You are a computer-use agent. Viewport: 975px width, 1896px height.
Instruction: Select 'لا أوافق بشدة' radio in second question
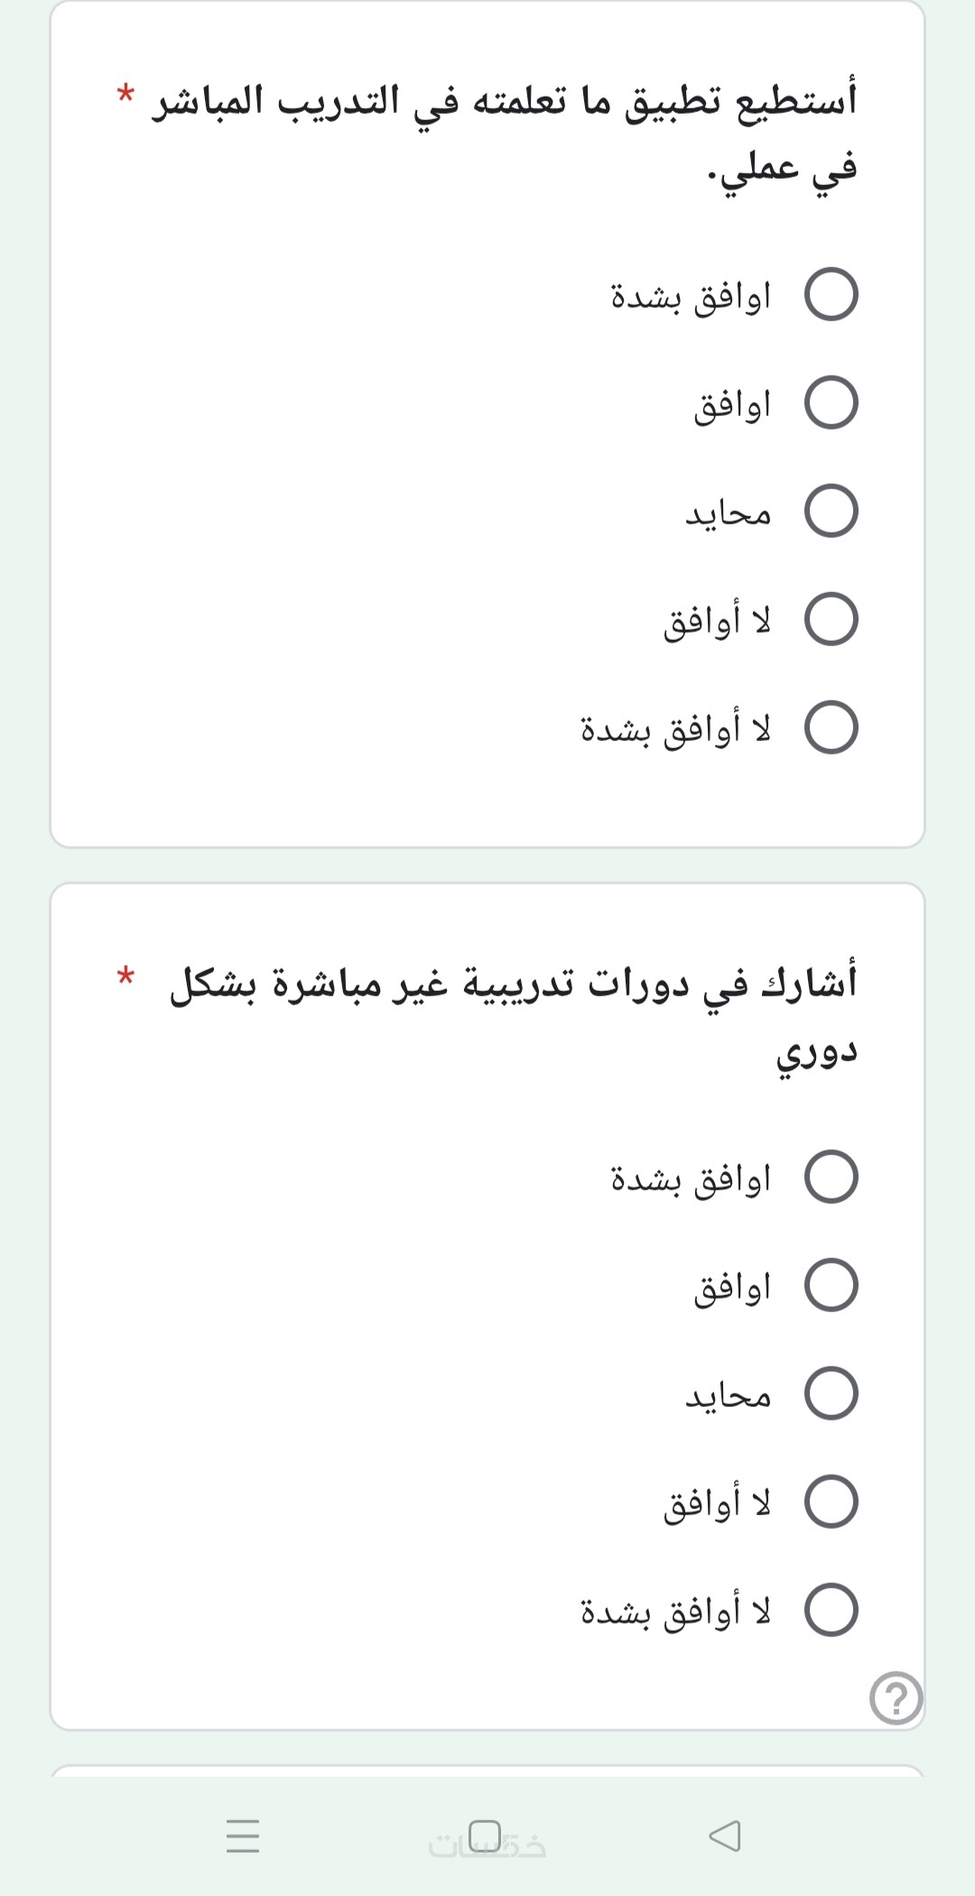pos(831,1611)
